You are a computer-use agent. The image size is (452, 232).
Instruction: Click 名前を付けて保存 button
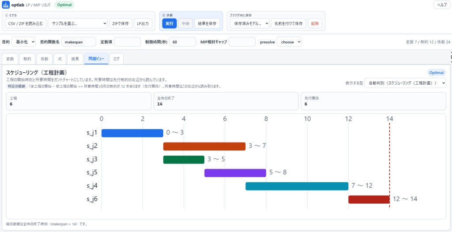point(289,24)
